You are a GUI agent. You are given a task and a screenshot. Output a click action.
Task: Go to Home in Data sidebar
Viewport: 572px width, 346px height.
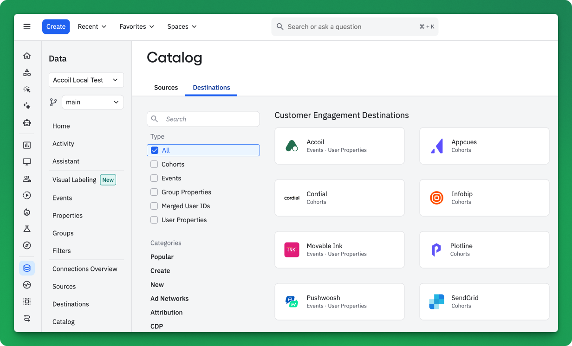pyautogui.click(x=61, y=126)
